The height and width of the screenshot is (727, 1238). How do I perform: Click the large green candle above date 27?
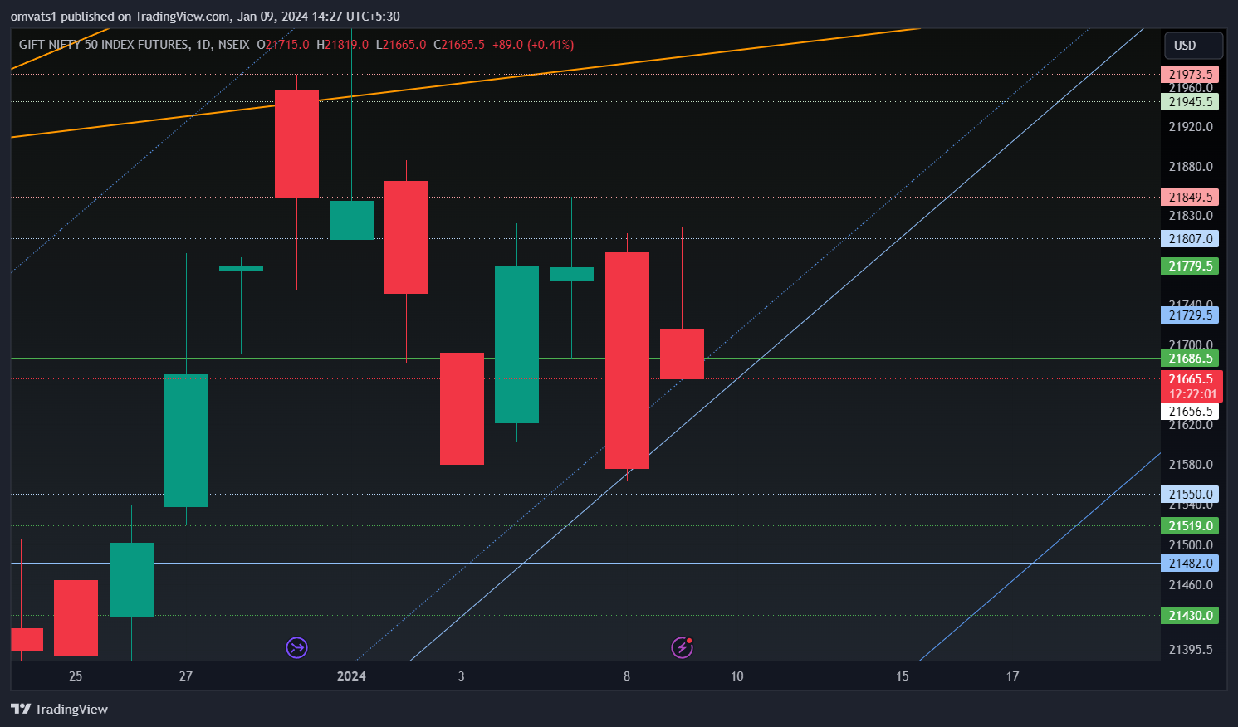coord(186,441)
